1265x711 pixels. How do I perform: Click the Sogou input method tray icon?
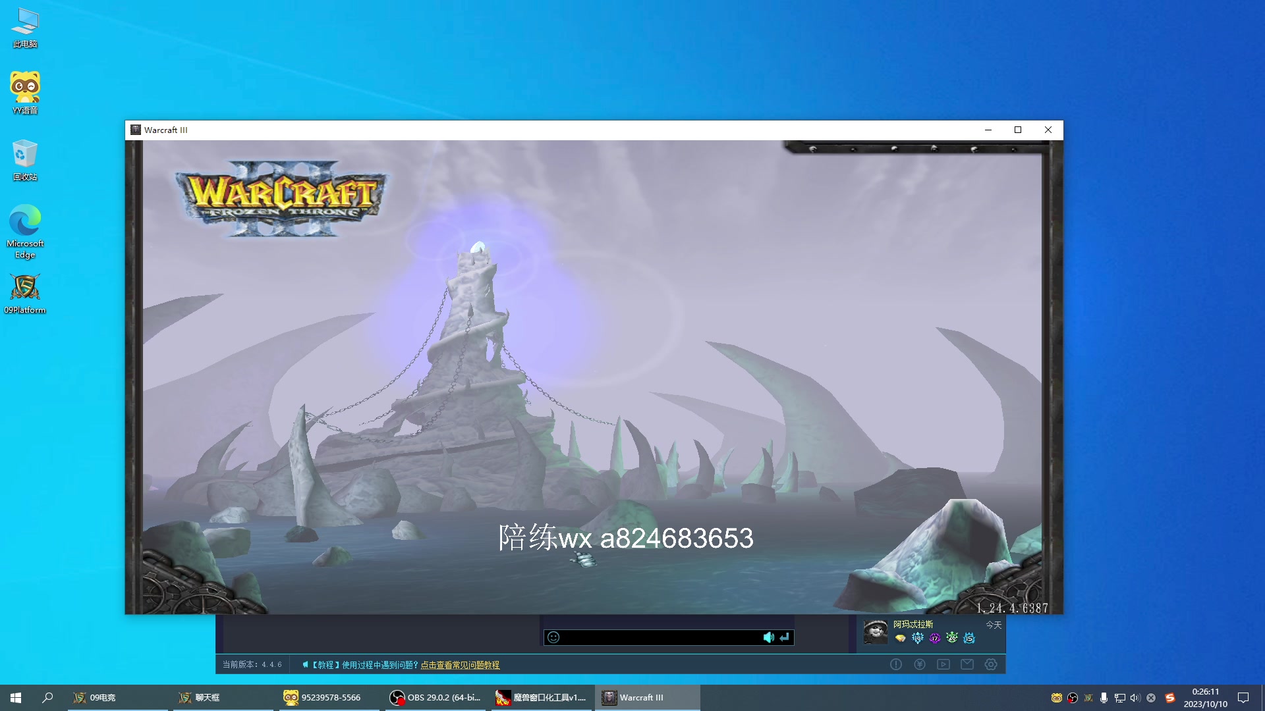point(1170,698)
